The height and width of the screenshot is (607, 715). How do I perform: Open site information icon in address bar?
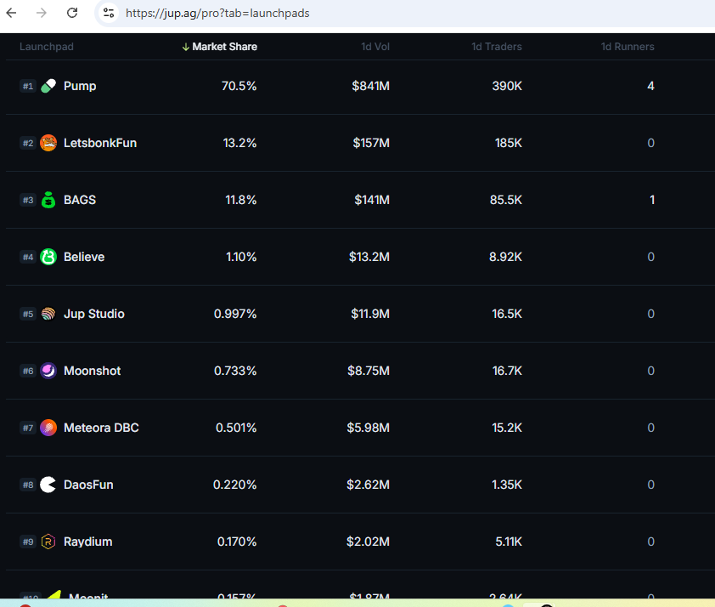pos(109,13)
